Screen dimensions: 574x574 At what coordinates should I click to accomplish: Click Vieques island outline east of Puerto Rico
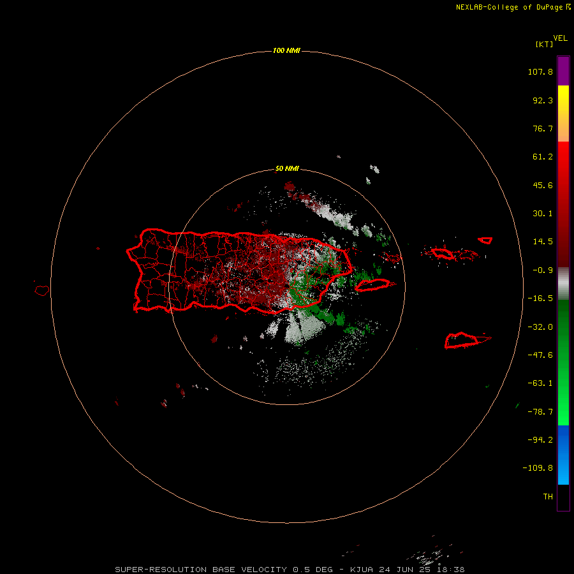(x=374, y=285)
